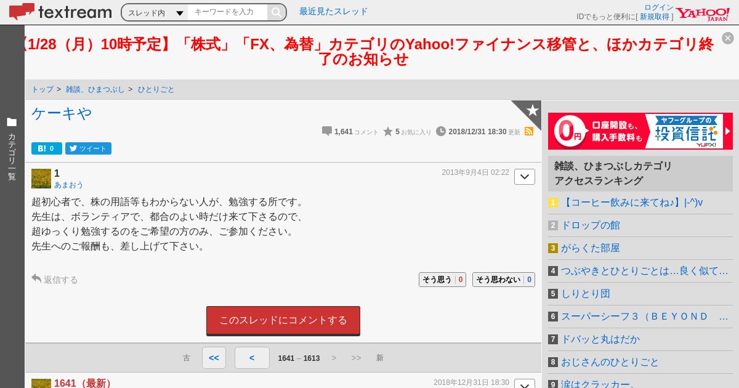Screen dimensions: 739x388
Task: Open ranking 9 涙はクラッカー
Action: tap(599, 383)
